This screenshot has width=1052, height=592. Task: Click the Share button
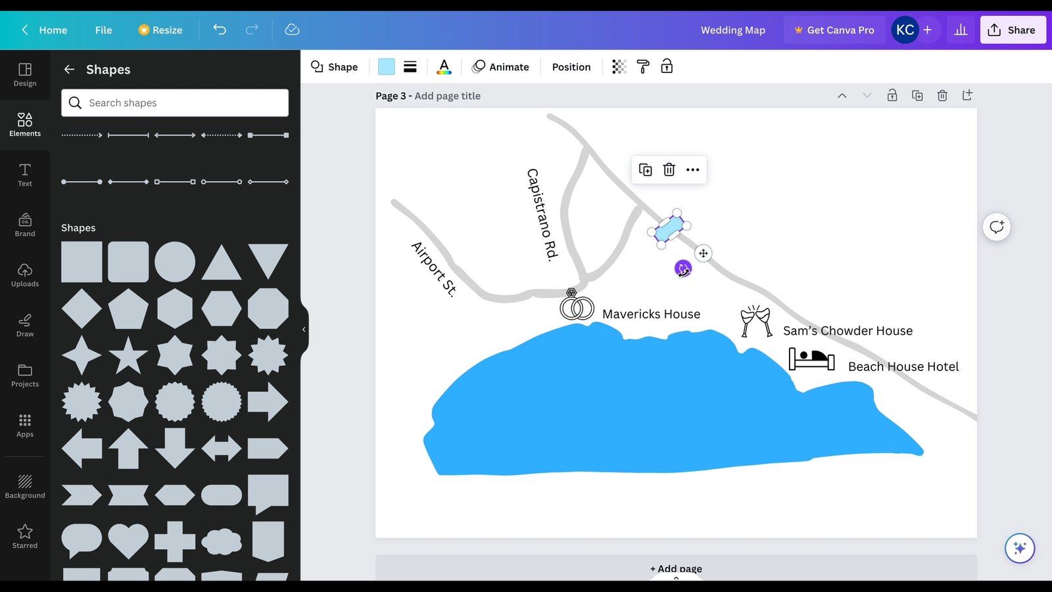tap(1013, 30)
